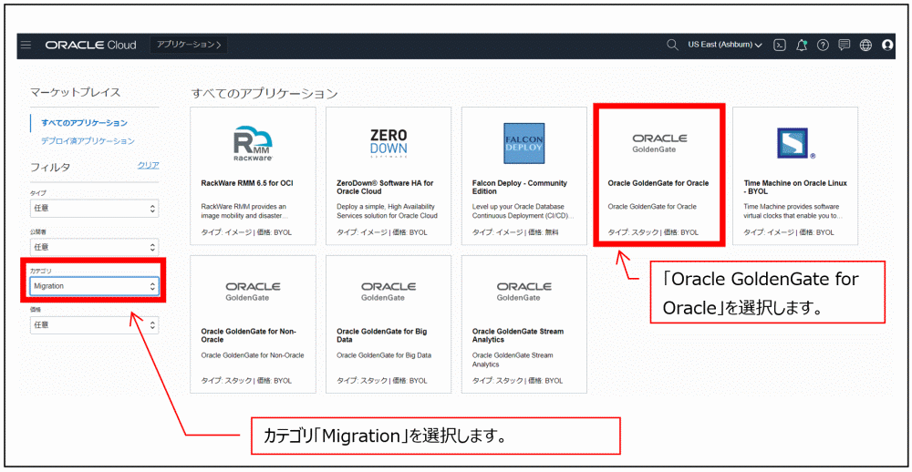Open the 価格 filter dropdown
Screen dimensions: 912x472
tap(94, 325)
